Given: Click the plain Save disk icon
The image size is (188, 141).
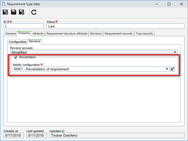Looking at the screenshot, I should click(x=14, y=12).
